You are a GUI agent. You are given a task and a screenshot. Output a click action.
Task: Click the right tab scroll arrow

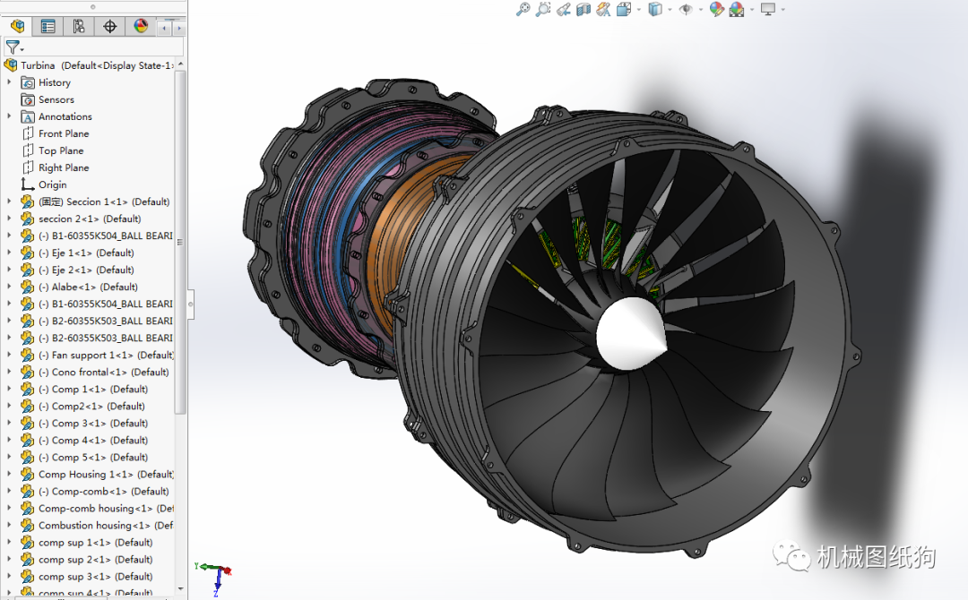(x=179, y=28)
